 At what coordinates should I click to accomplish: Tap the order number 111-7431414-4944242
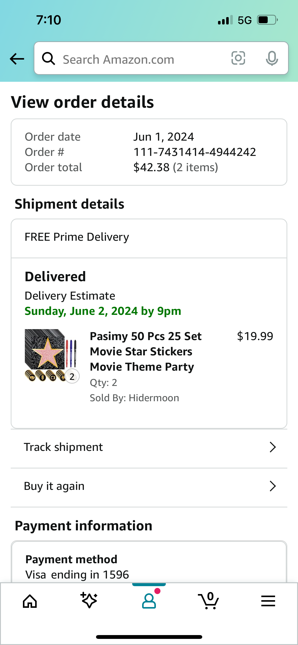[x=195, y=152]
